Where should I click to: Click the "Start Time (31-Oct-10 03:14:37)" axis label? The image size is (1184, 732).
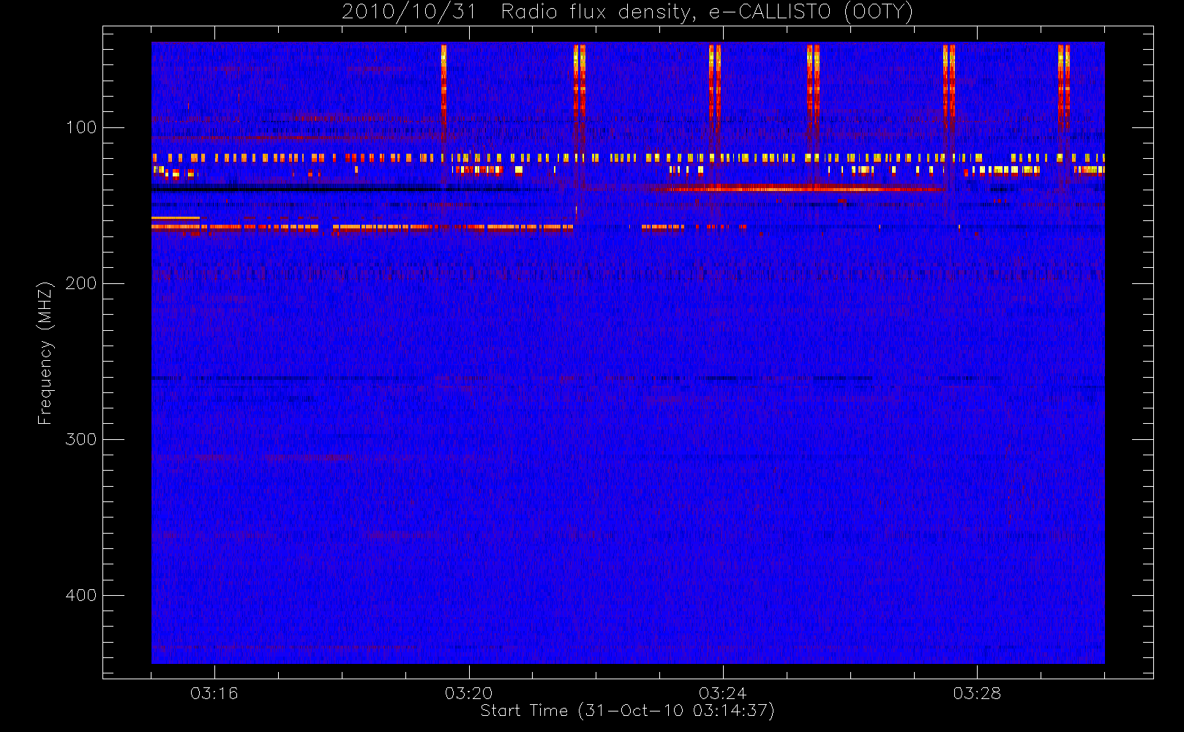[627, 711]
